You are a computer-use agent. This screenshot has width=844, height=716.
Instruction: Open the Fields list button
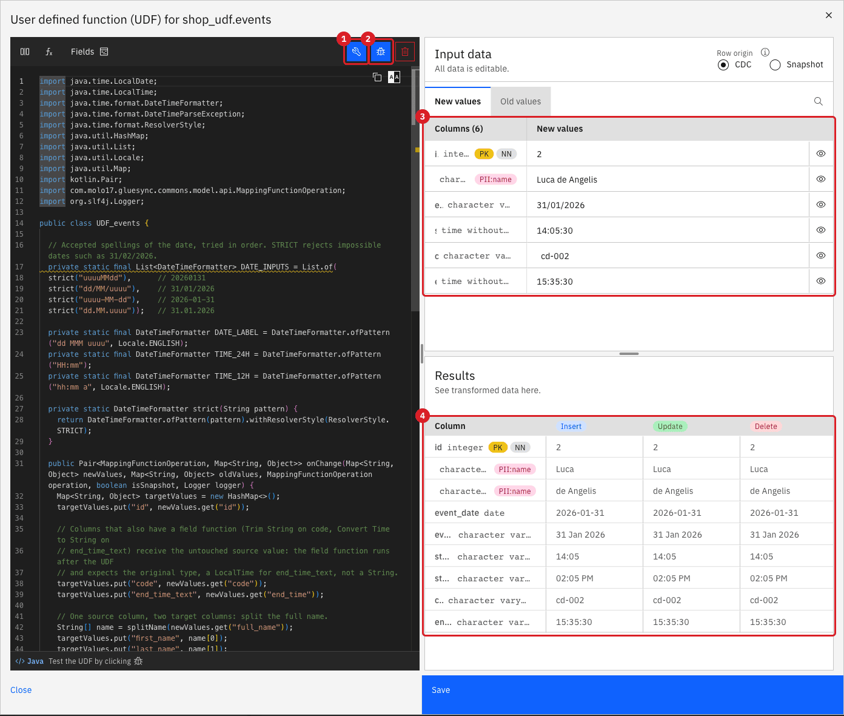pos(89,52)
